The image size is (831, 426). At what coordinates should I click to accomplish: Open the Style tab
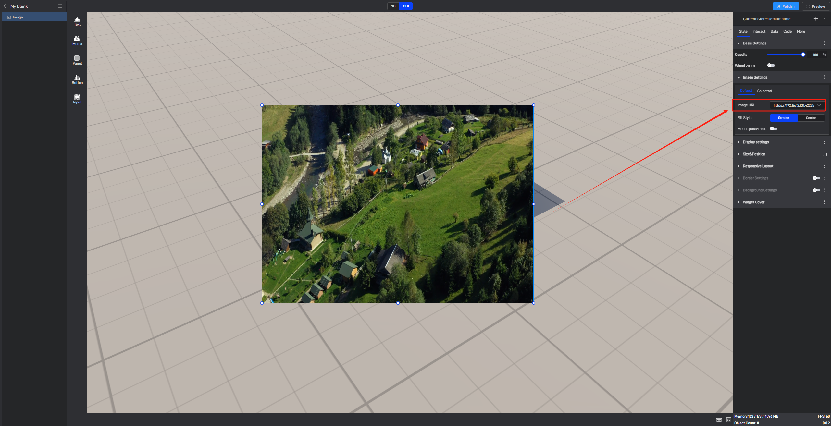743,31
